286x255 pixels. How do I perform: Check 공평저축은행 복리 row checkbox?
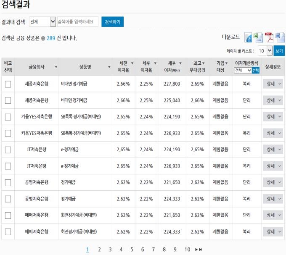[x=8, y=199]
